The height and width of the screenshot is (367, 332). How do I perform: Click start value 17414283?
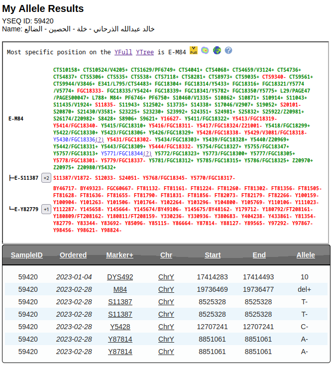pyautogui.click(x=212, y=277)
